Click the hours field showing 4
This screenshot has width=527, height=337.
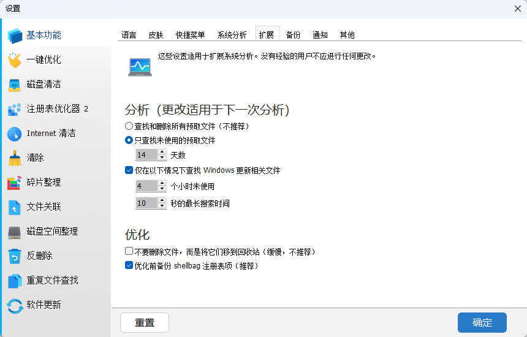click(x=146, y=186)
